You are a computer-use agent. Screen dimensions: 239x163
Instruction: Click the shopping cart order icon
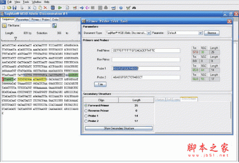click(128, 8)
